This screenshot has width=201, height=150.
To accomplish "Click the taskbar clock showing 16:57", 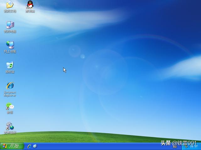I will pos(194,147).
